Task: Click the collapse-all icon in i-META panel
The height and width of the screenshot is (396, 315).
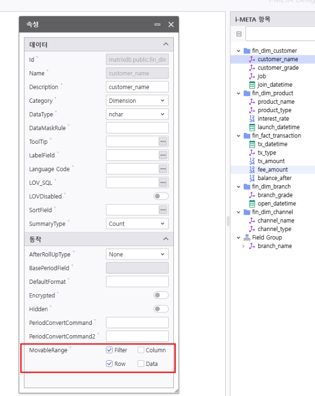Action: 239,34
